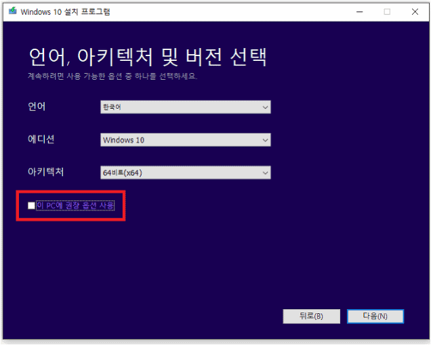Click the Windows 10 setup app icon
The width and height of the screenshot is (431, 345).
click(12, 11)
